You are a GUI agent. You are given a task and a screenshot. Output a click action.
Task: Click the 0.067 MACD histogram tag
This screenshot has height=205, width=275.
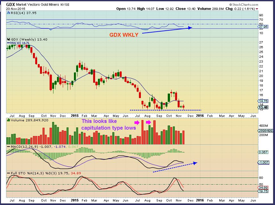263,152
